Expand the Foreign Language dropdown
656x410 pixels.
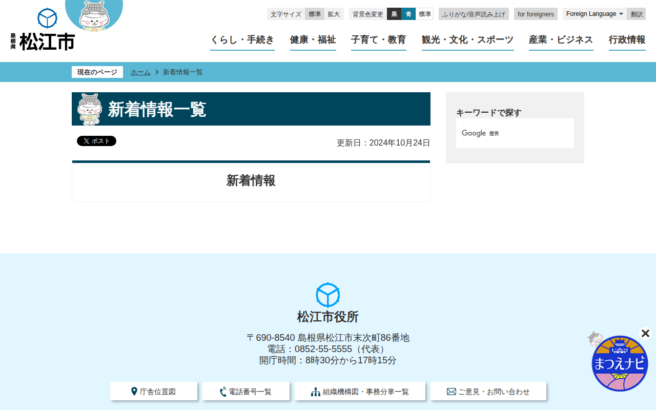pos(594,14)
